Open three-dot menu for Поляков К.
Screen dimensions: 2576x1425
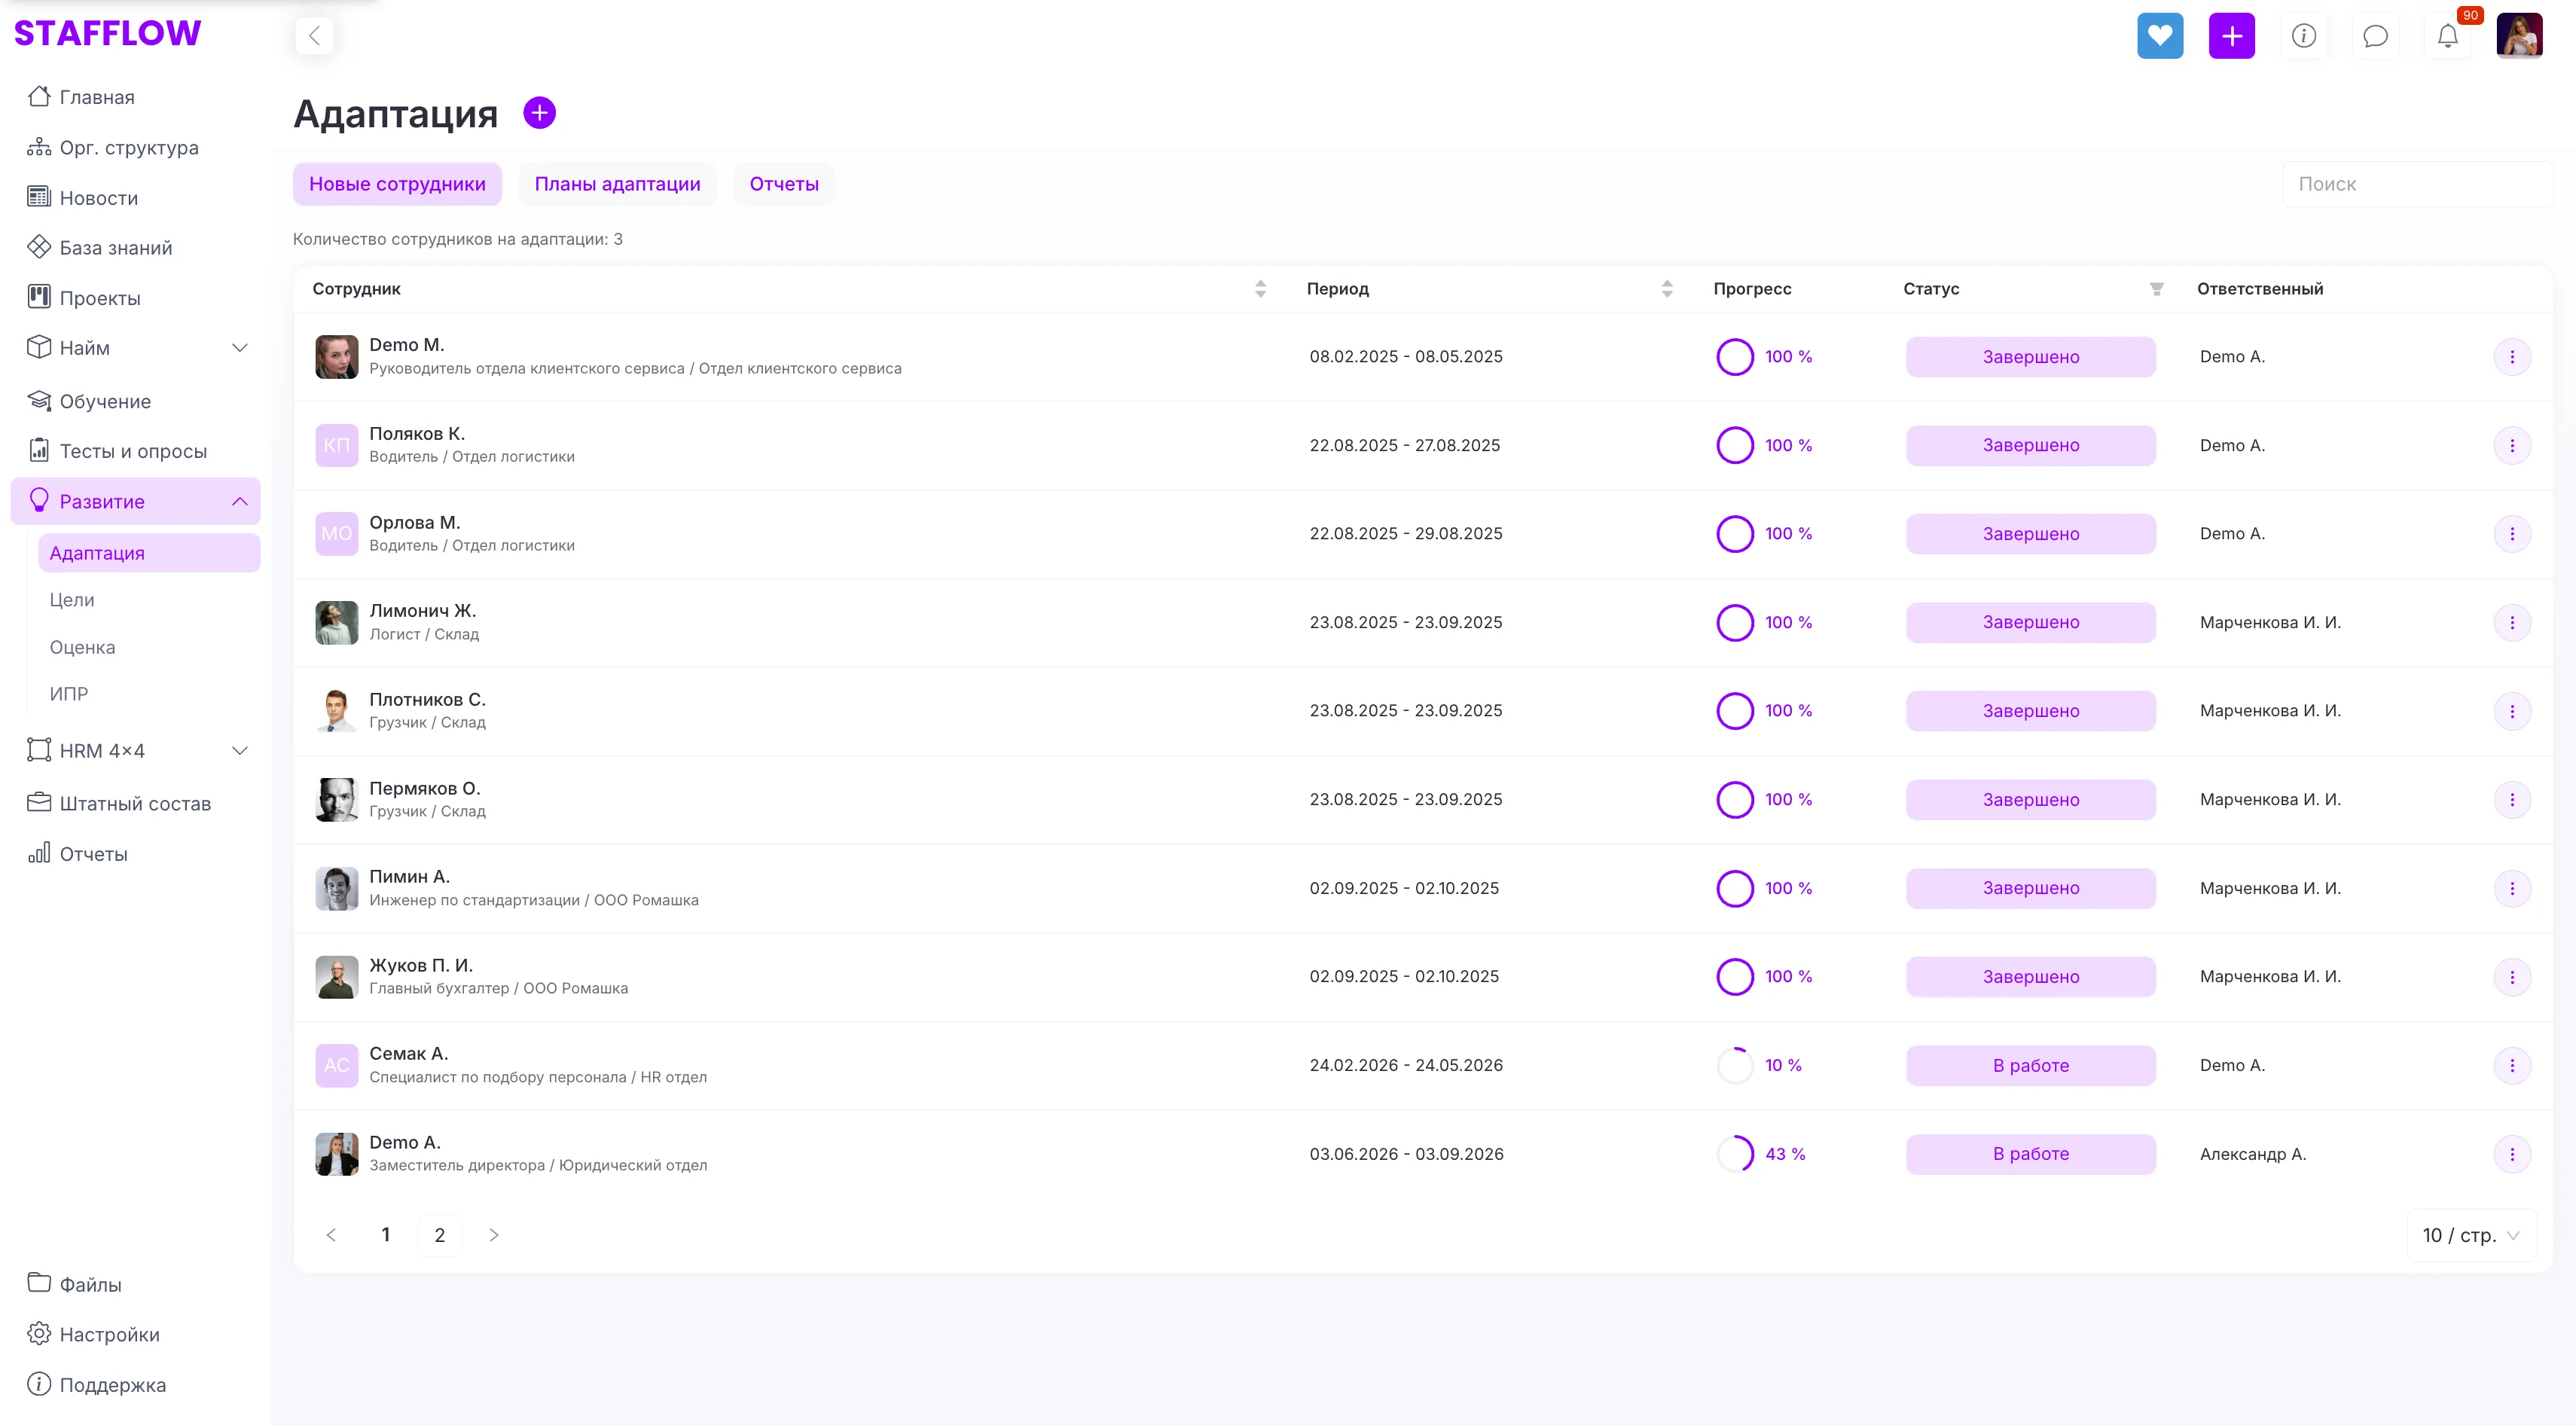[2511, 445]
